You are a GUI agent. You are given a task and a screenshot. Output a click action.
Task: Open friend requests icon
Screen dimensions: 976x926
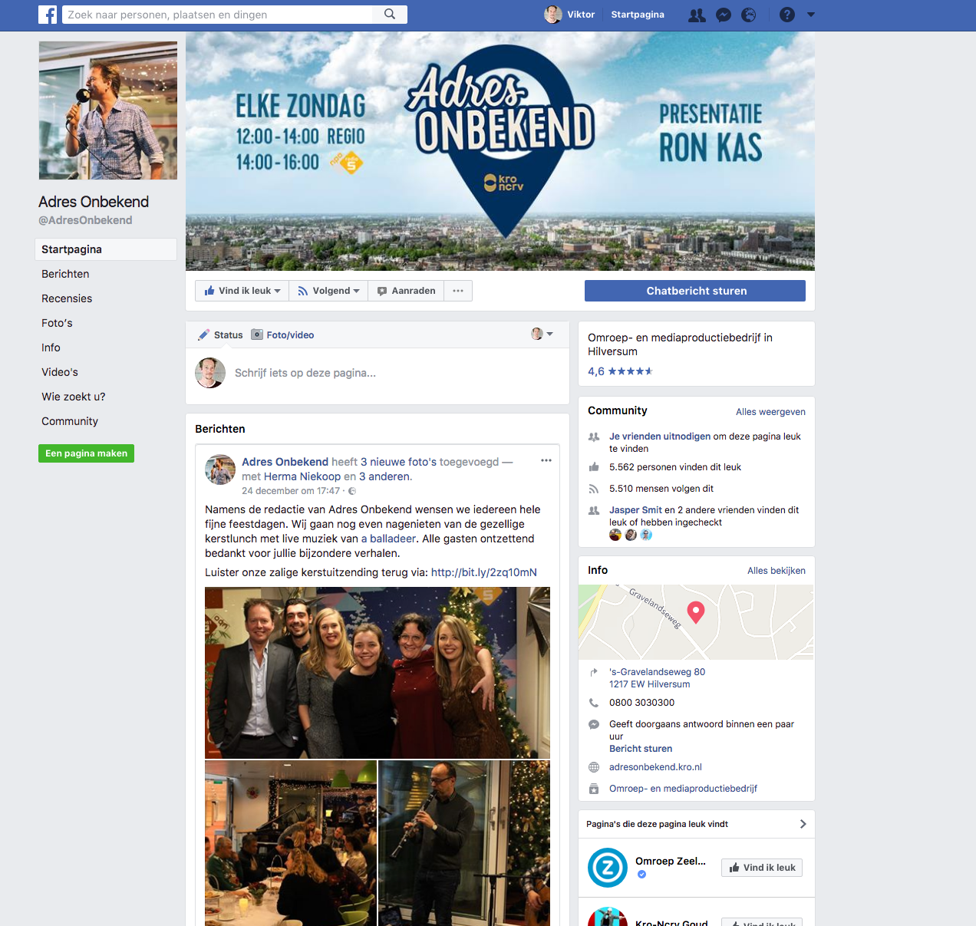tap(697, 15)
